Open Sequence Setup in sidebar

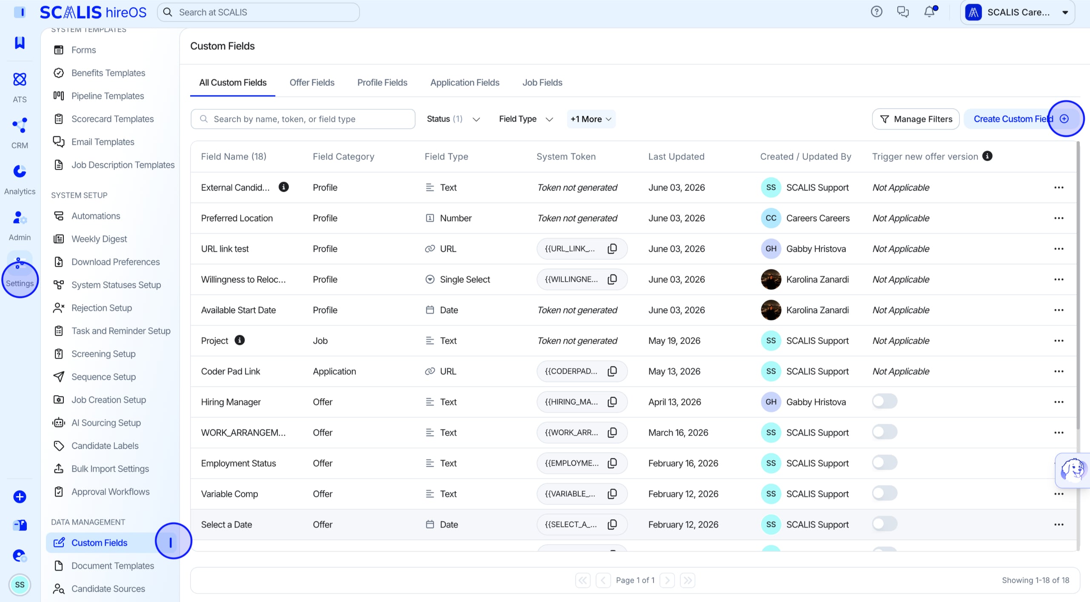(103, 377)
